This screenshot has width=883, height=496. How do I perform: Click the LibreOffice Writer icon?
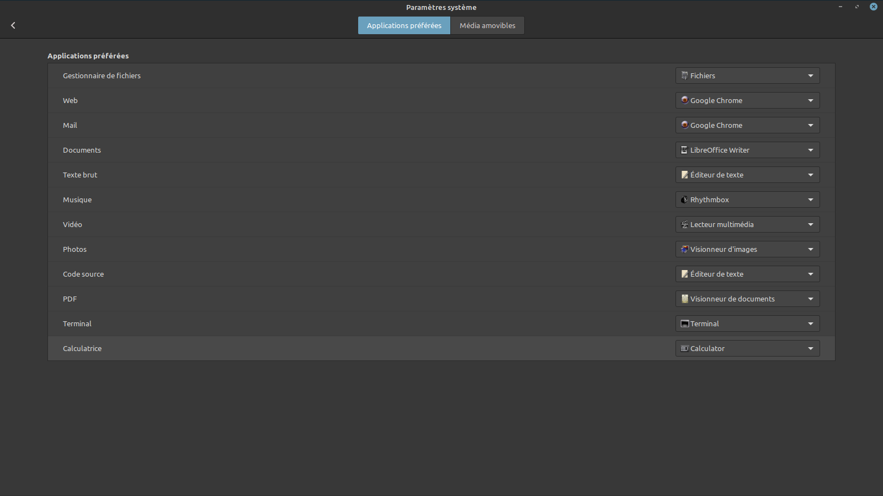(684, 150)
